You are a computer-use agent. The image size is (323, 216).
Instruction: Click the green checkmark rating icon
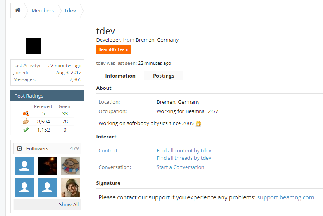coord(26,130)
